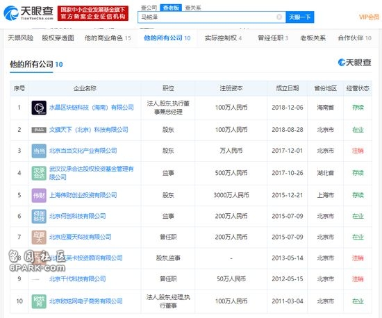This screenshot has height=318, width=382.
Task: Open 上海伟财创业投资有限公司 link
Action: click(x=83, y=195)
